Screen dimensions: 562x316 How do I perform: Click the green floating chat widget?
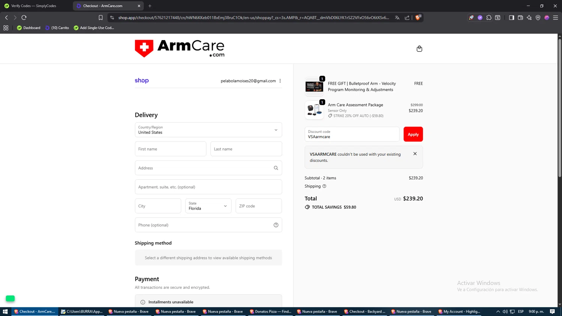click(10, 298)
